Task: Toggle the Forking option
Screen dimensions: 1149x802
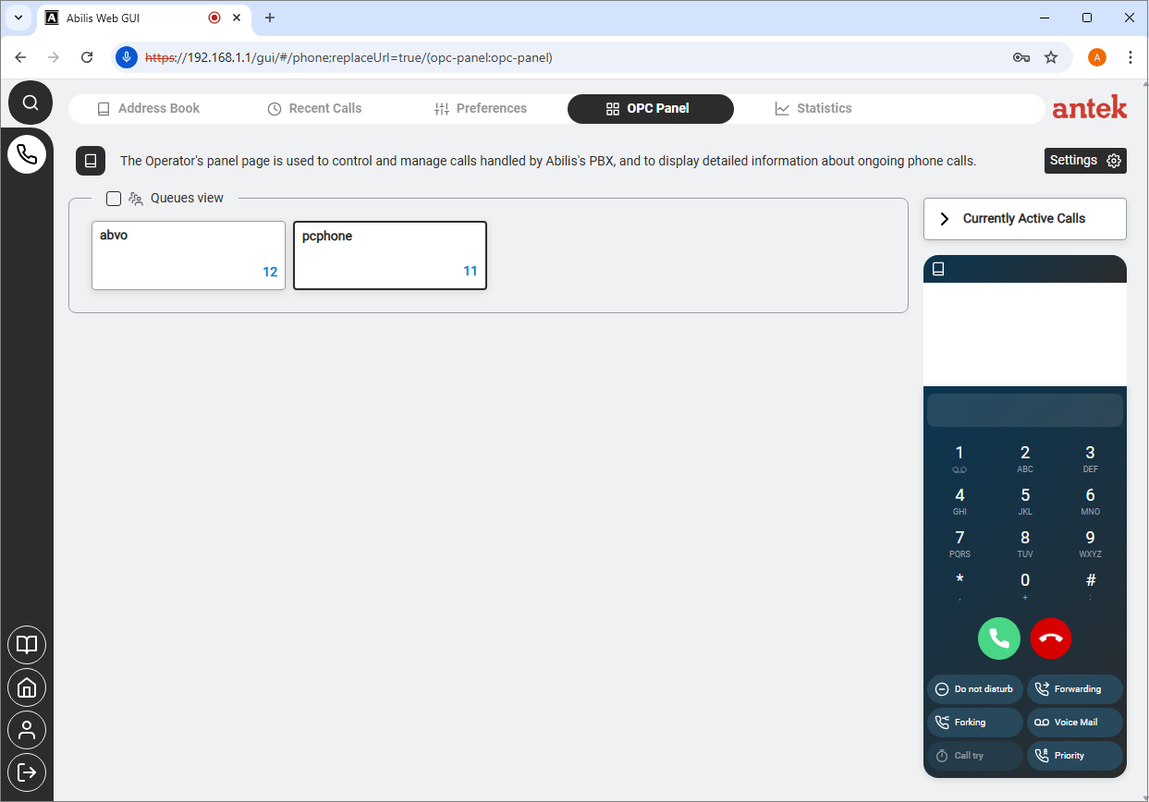Action: (x=975, y=723)
